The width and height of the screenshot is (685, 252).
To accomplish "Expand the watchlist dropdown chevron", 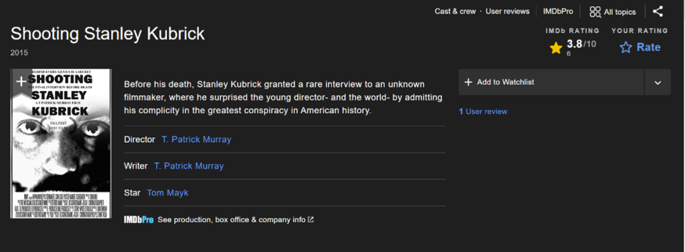I will pyautogui.click(x=658, y=83).
